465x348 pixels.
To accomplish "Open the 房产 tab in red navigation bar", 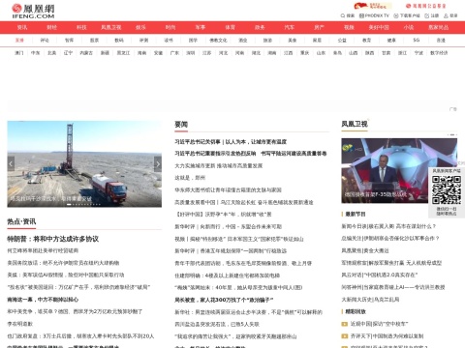I will [319, 27].
